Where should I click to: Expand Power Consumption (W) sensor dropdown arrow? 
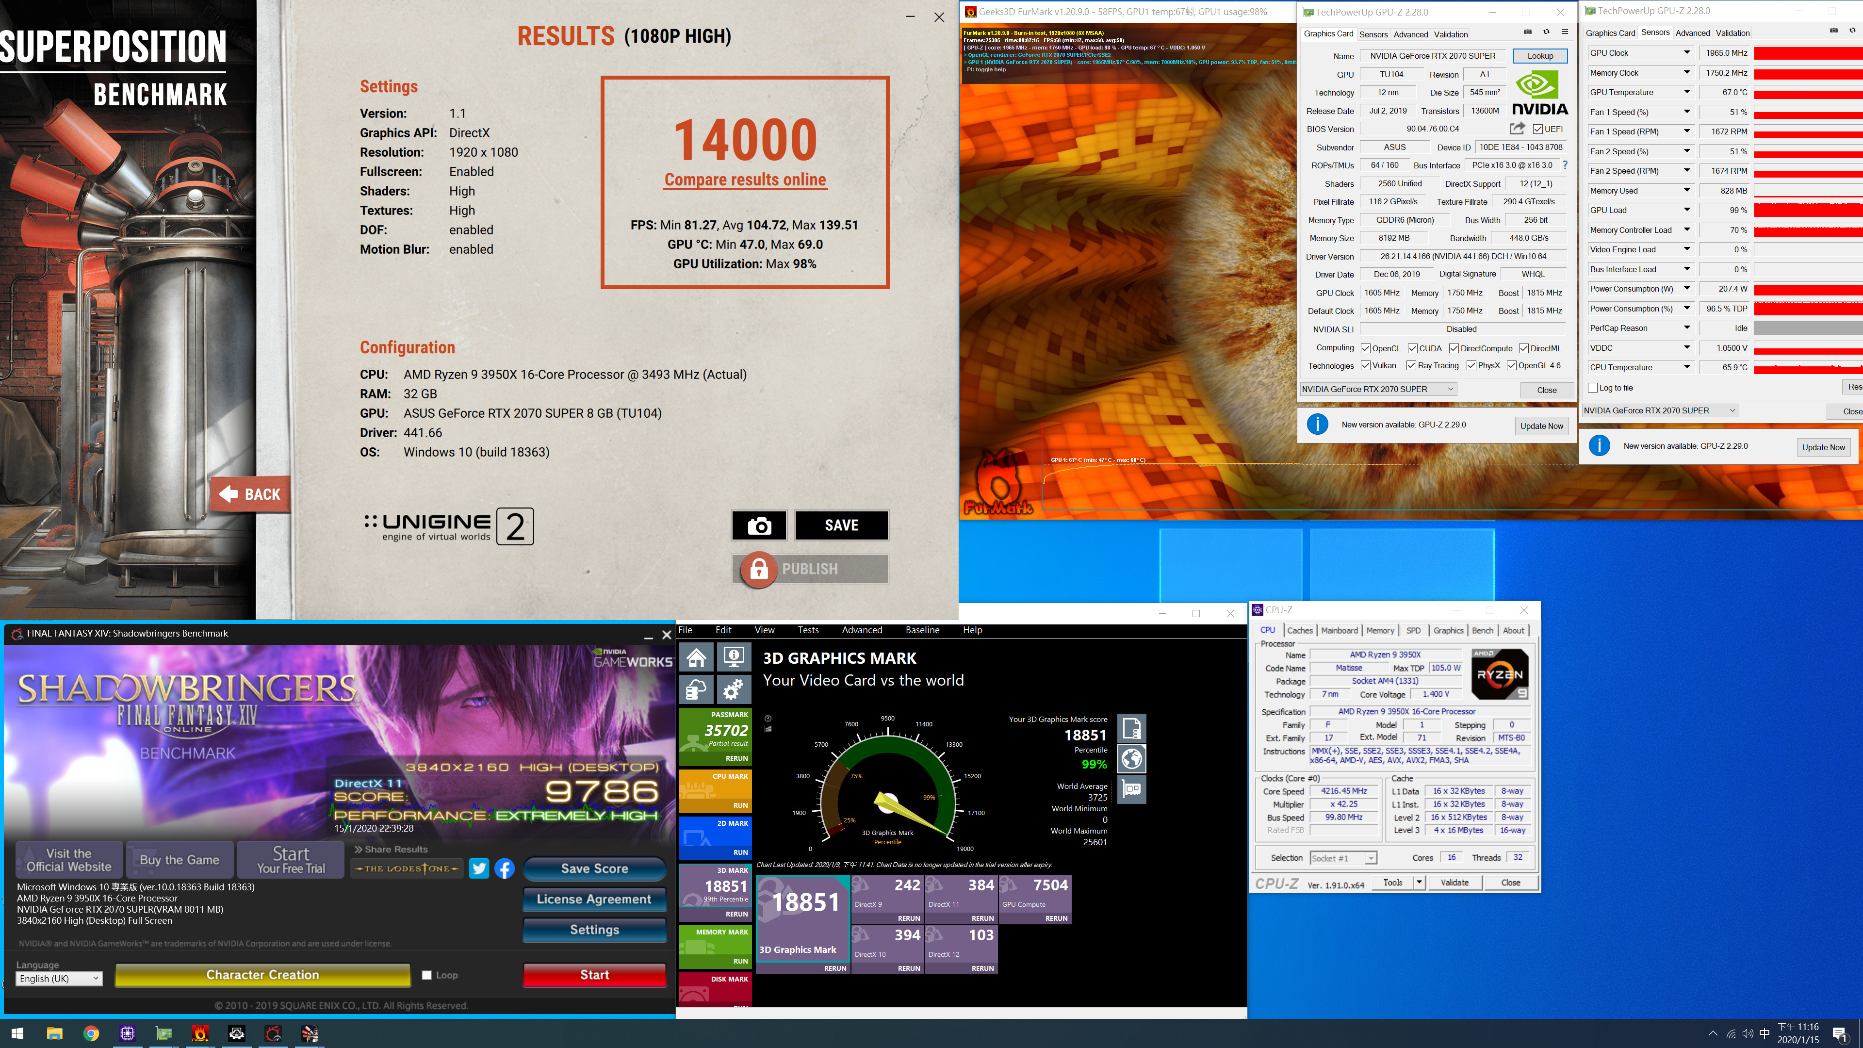click(x=1686, y=289)
